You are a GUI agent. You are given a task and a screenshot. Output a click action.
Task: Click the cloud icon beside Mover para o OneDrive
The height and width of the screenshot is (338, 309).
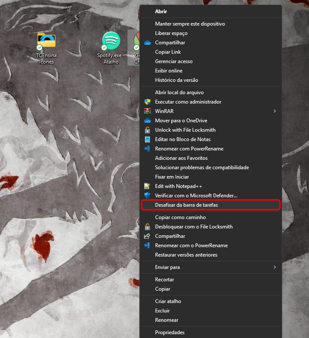(147, 121)
